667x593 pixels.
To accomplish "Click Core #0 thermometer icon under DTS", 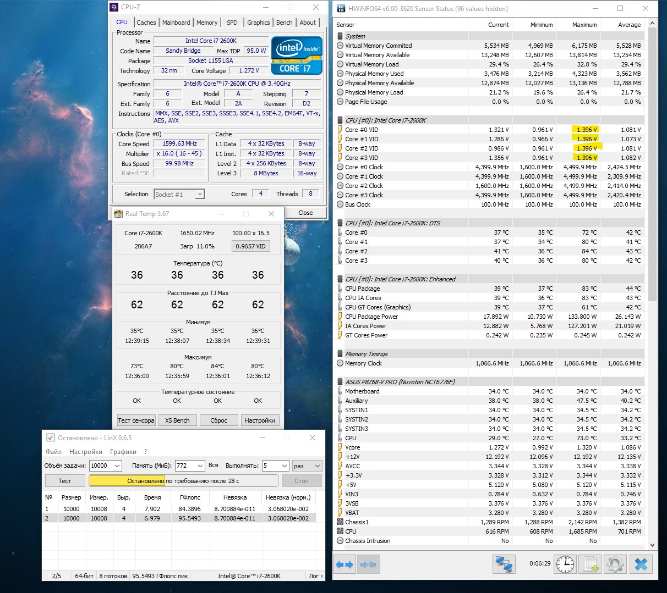I will pyautogui.click(x=340, y=232).
